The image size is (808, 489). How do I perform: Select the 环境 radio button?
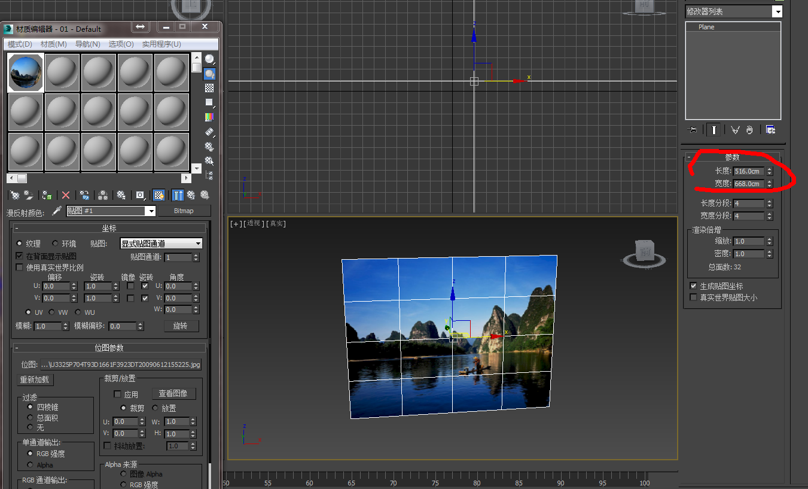click(56, 244)
